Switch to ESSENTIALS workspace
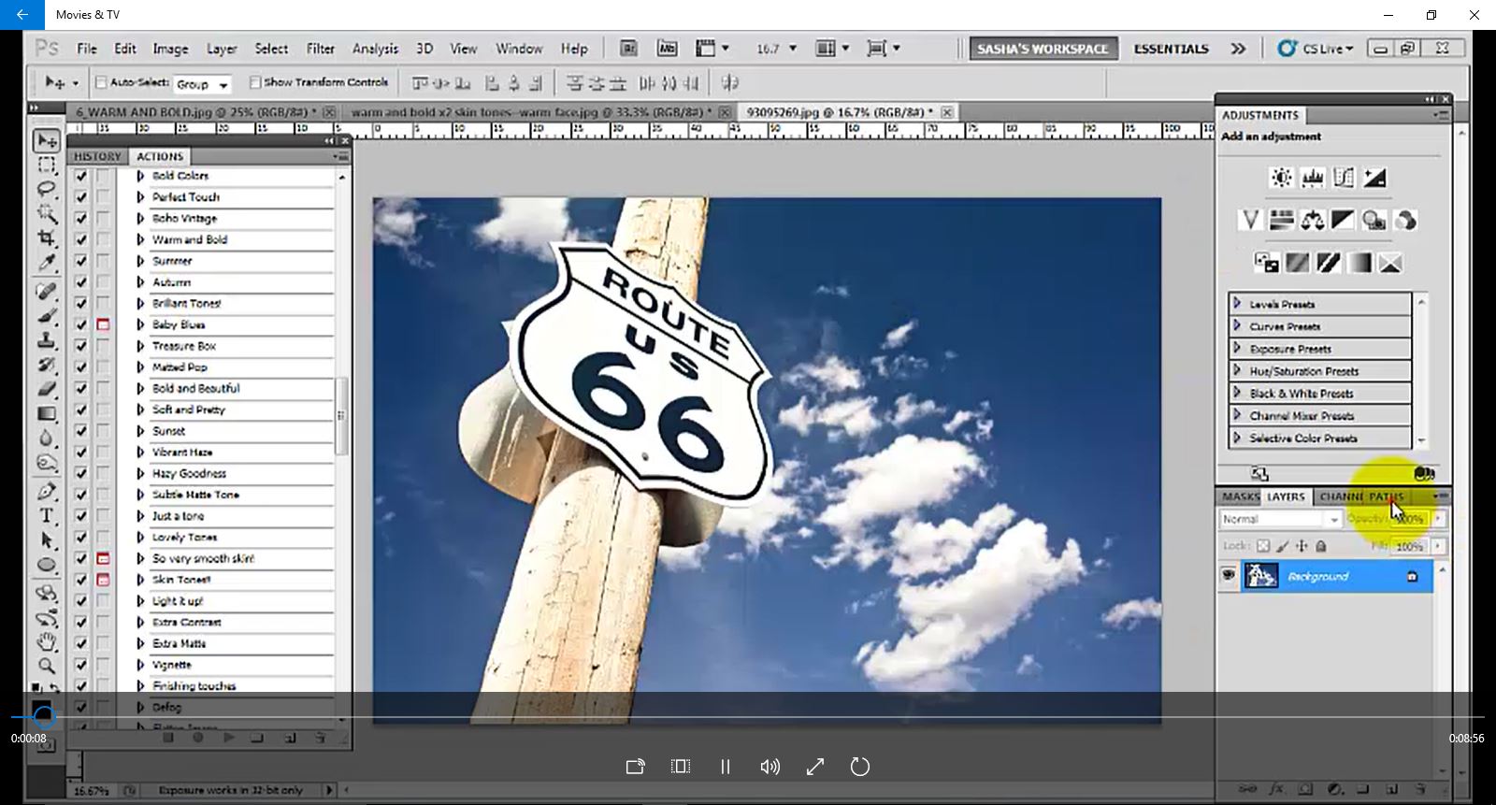The image size is (1496, 805). 1171,49
